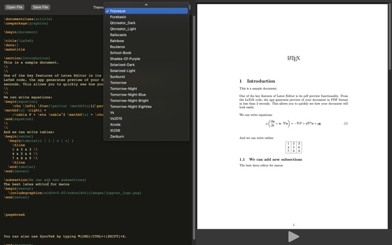Screen dimensions: 392x245
Task: Apply the Vs2015 theme
Action: [116, 119]
